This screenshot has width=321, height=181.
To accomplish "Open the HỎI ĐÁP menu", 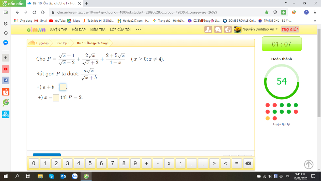I will point(79,30).
